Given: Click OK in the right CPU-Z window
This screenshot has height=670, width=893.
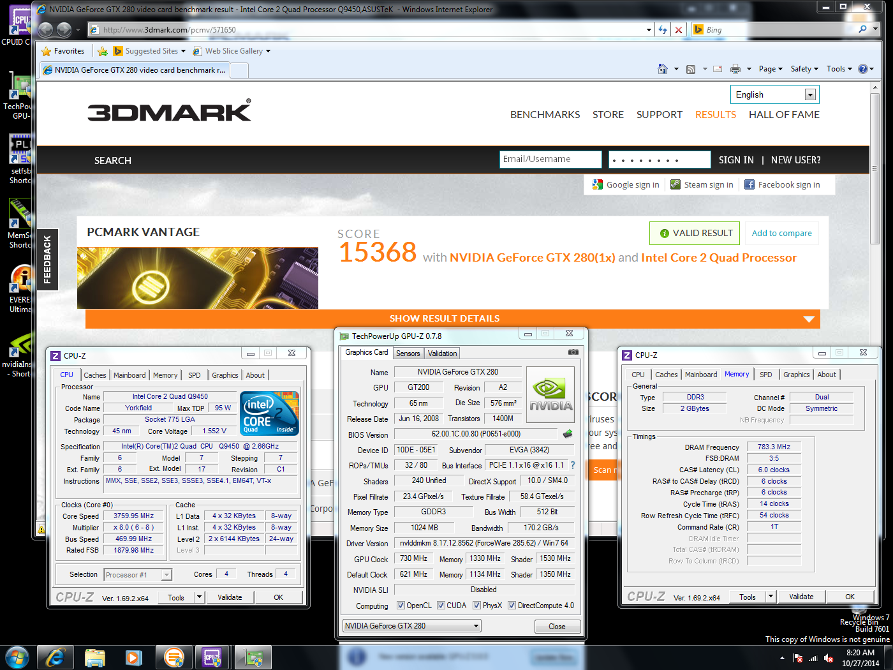Looking at the screenshot, I should [x=850, y=597].
